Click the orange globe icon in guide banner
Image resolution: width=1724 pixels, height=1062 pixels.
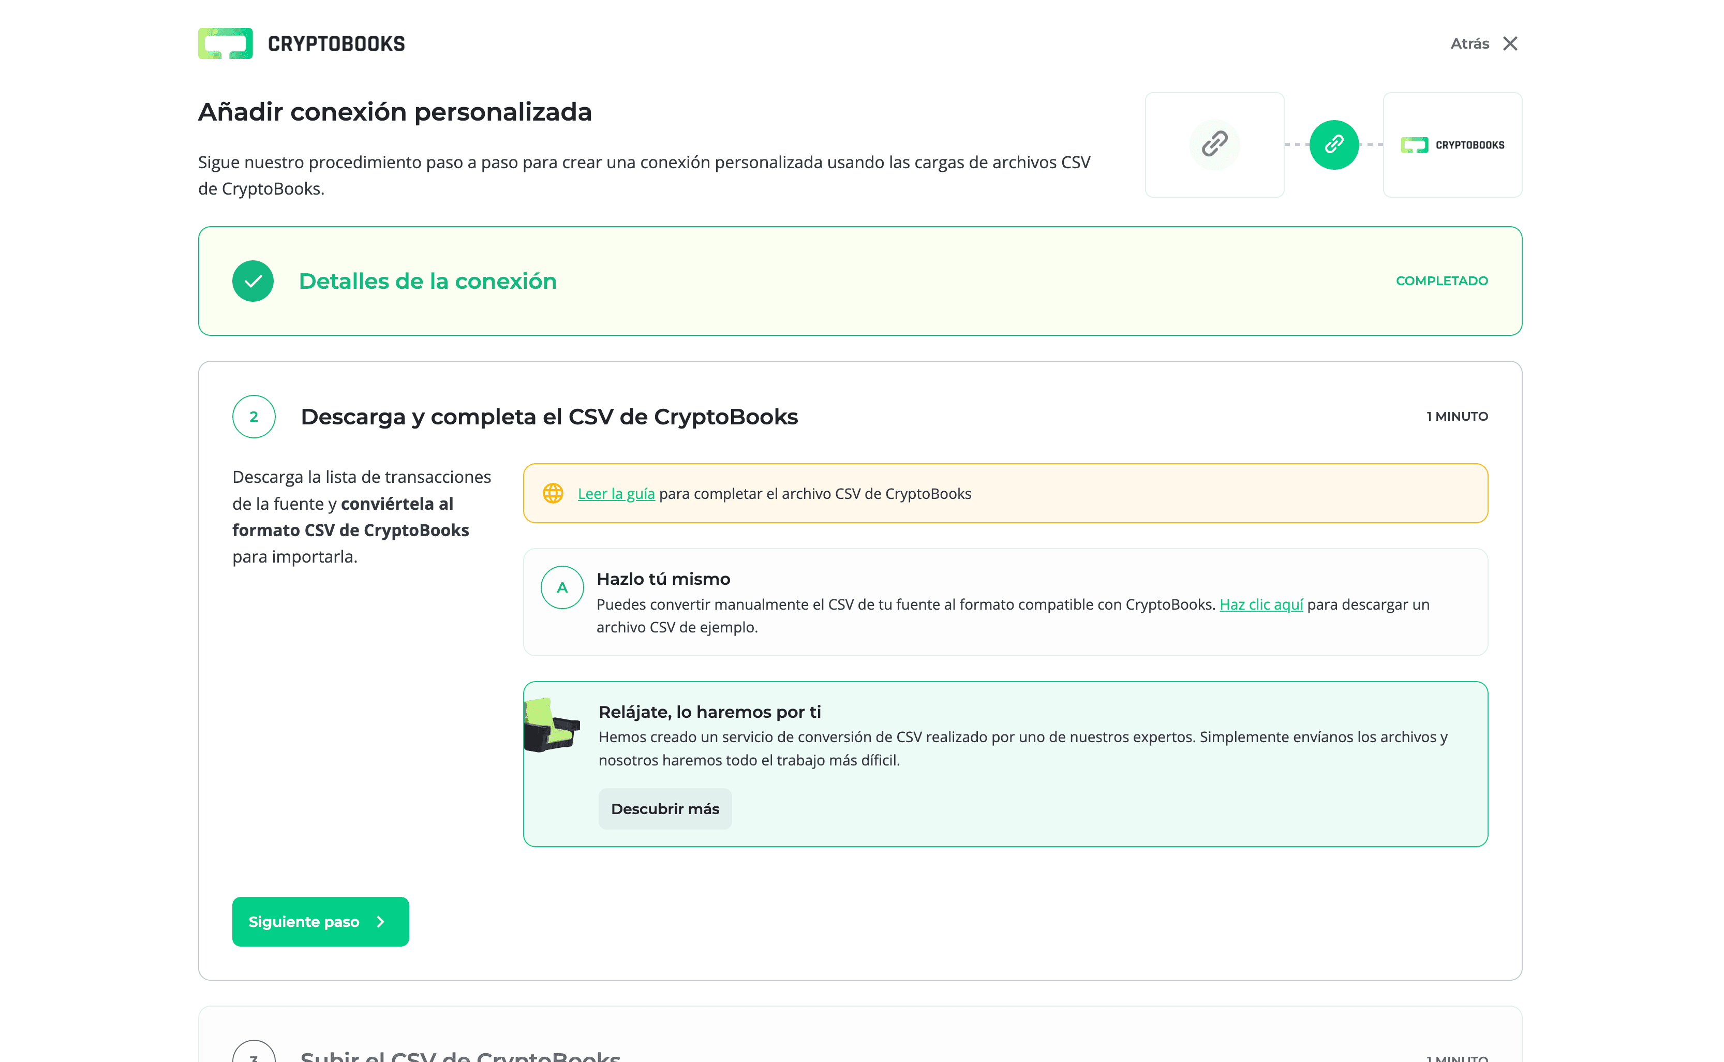tap(553, 493)
